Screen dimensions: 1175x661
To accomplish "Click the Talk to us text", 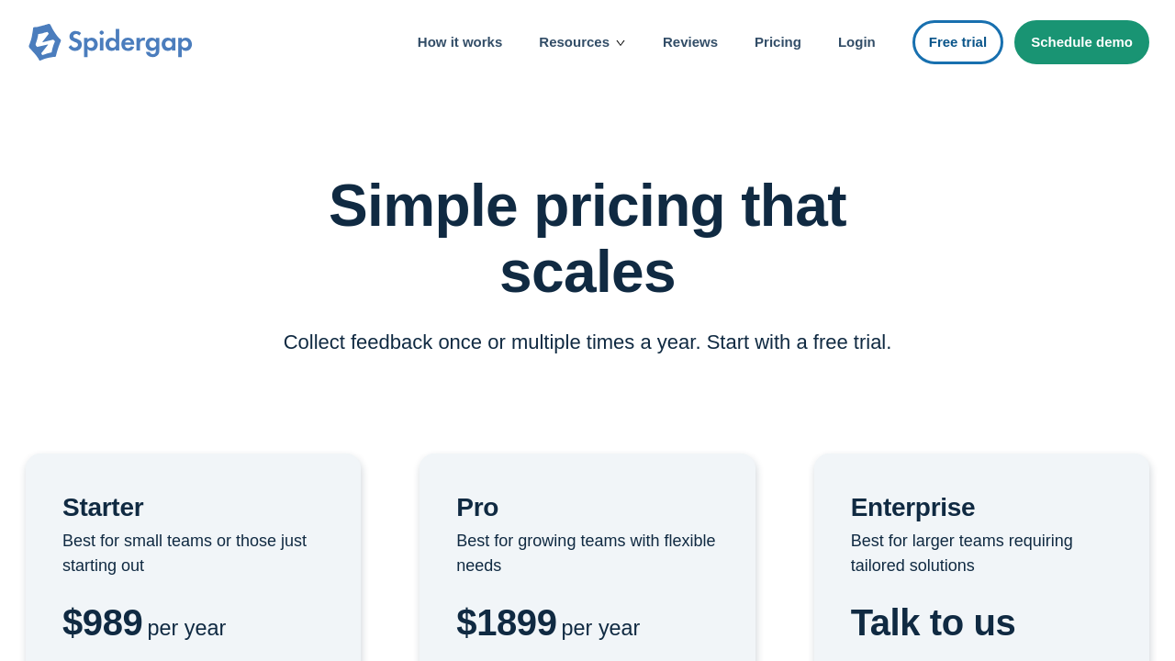I will pos(933,622).
